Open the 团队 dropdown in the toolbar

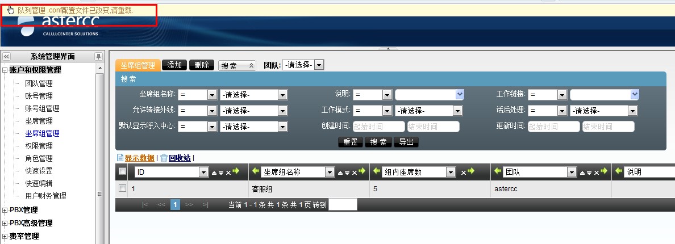click(x=319, y=65)
